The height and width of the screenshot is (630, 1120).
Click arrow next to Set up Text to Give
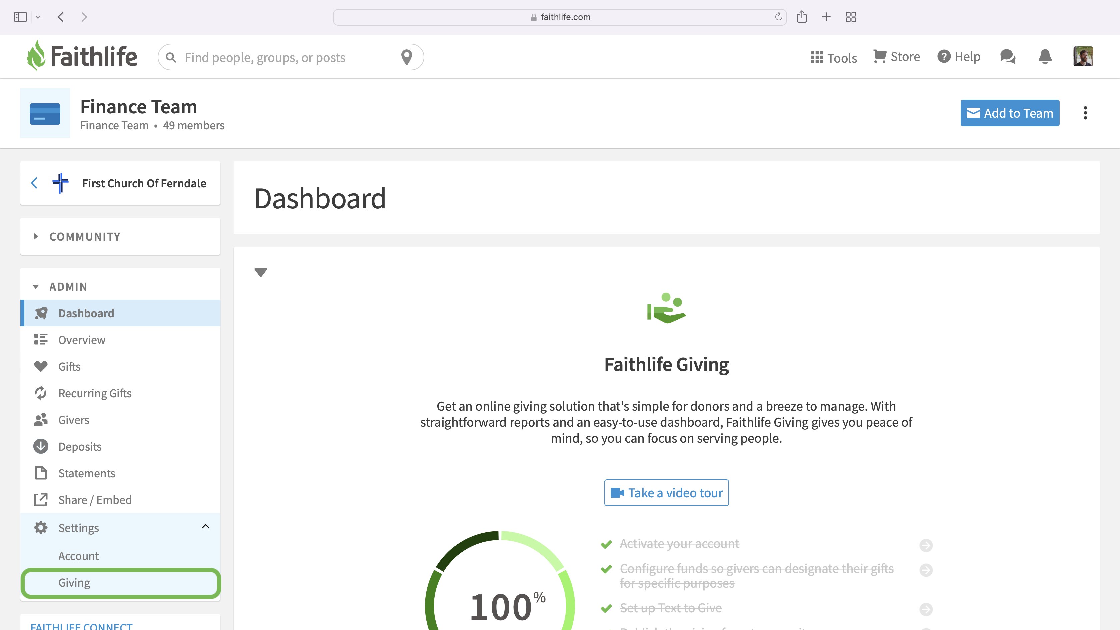pos(926,609)
